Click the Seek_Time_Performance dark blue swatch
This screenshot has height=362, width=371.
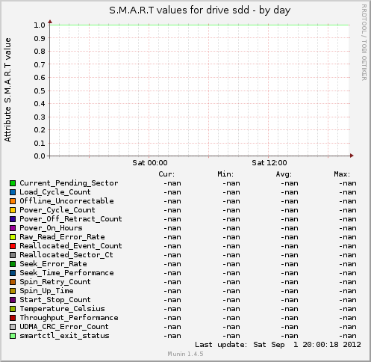(13, 273)
